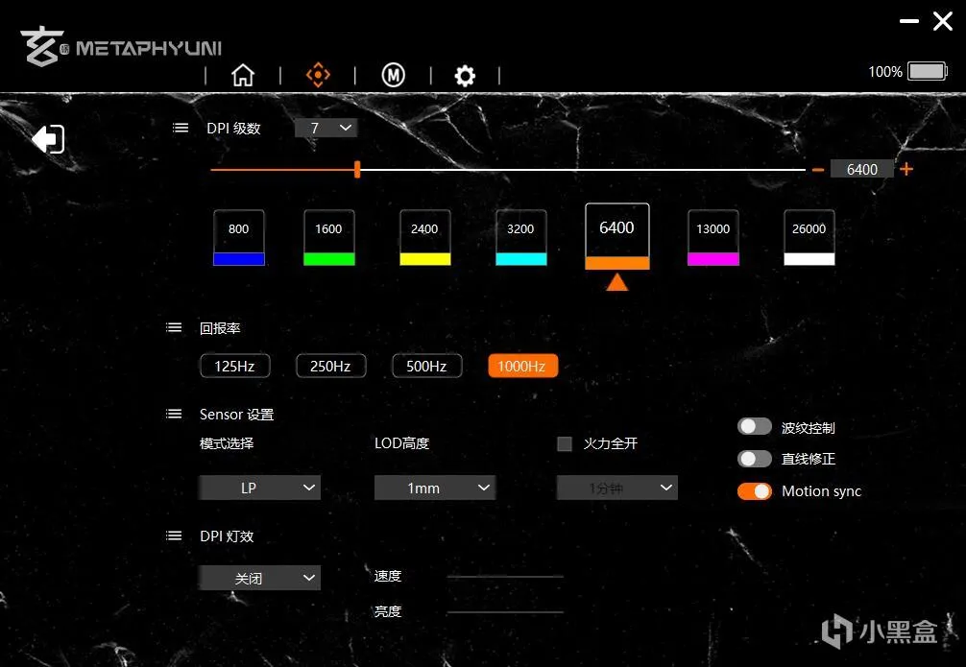This screenshot has height=667, width=966.
Task: Toggle the 直线修正 switch
Action: pyautogui.click(x=755, y=458)
